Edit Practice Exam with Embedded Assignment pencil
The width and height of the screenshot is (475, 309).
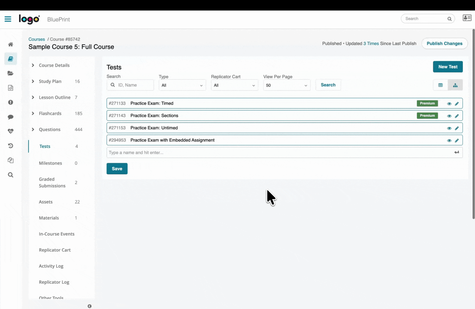[457, 140]
